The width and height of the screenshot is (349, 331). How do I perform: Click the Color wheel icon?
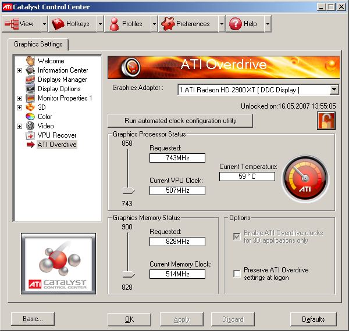click(x=30, y=116)
